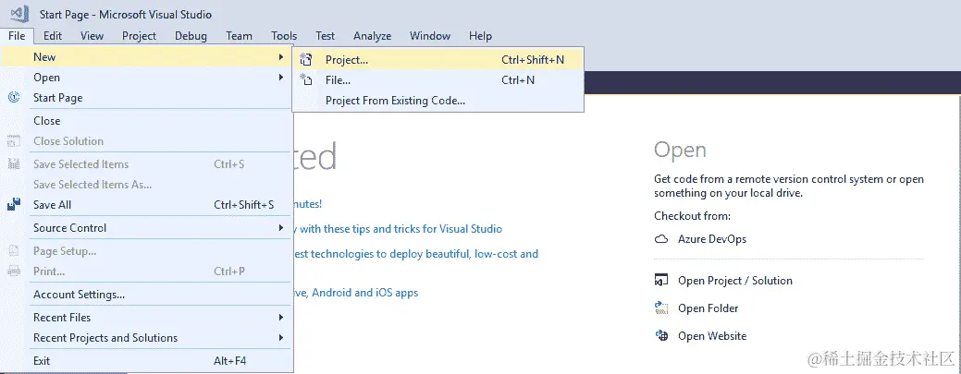Select Recent Projects and Solutions entry
The image size is (961, 374).
coord(146,337)
